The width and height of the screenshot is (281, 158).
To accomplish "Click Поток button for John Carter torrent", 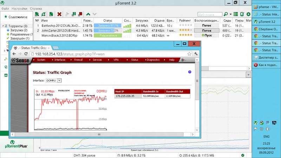I will coord(207,31).
